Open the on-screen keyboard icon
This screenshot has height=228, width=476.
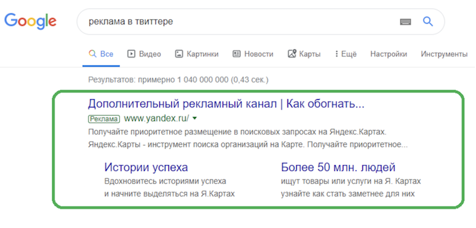[405, 22]
